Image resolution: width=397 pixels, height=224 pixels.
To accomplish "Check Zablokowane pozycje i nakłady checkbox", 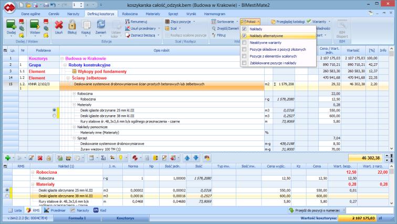I will tap(244, 63).
